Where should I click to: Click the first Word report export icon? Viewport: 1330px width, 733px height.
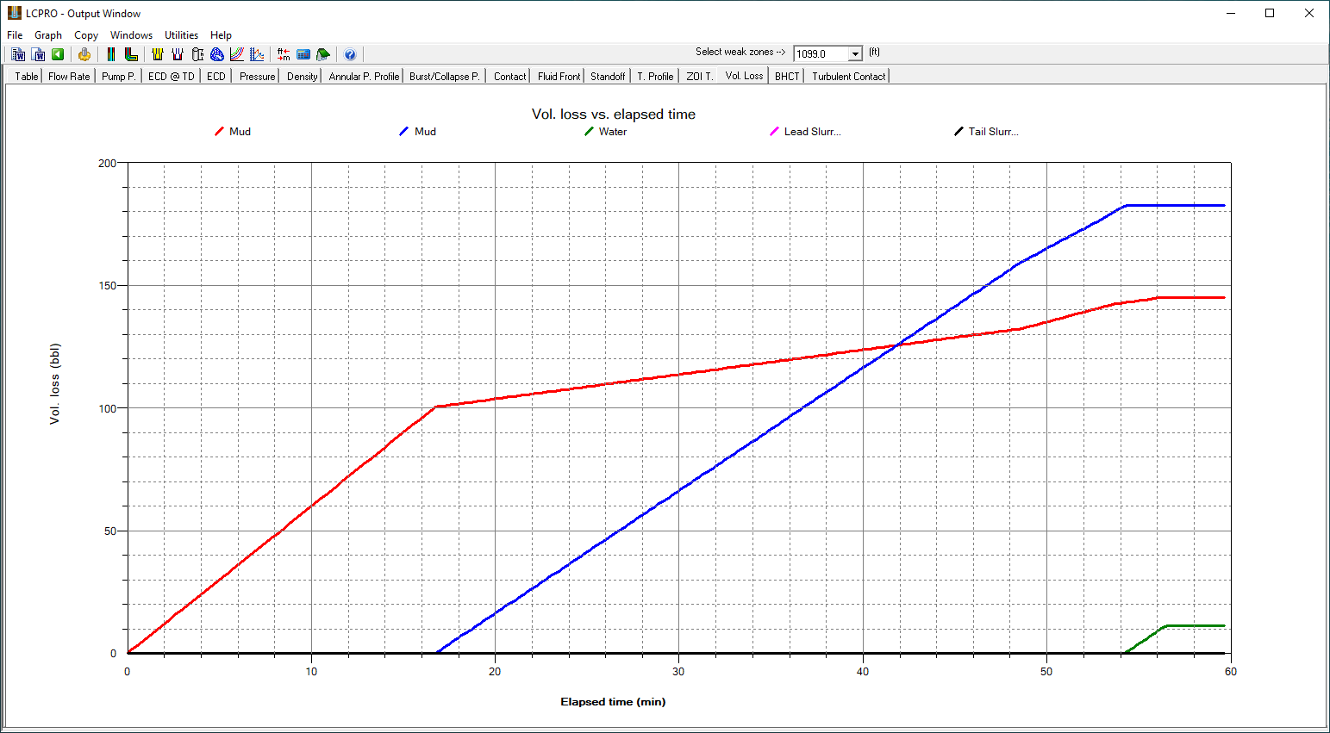tap(19, 54)
